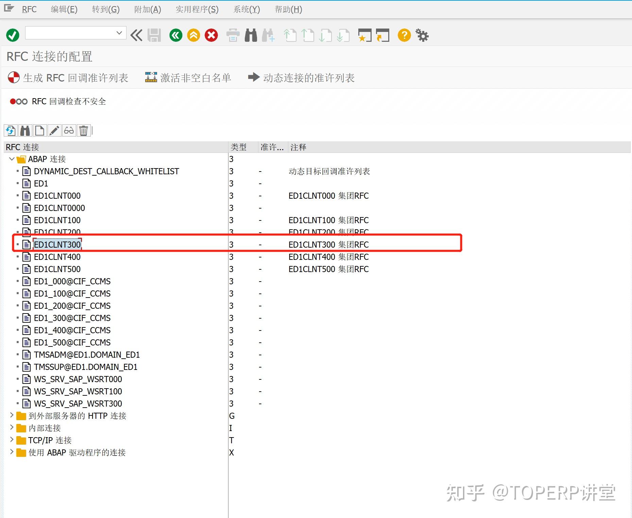Open the 系统(Y) menu
632x518 pixels.
(x=246, y=9)
